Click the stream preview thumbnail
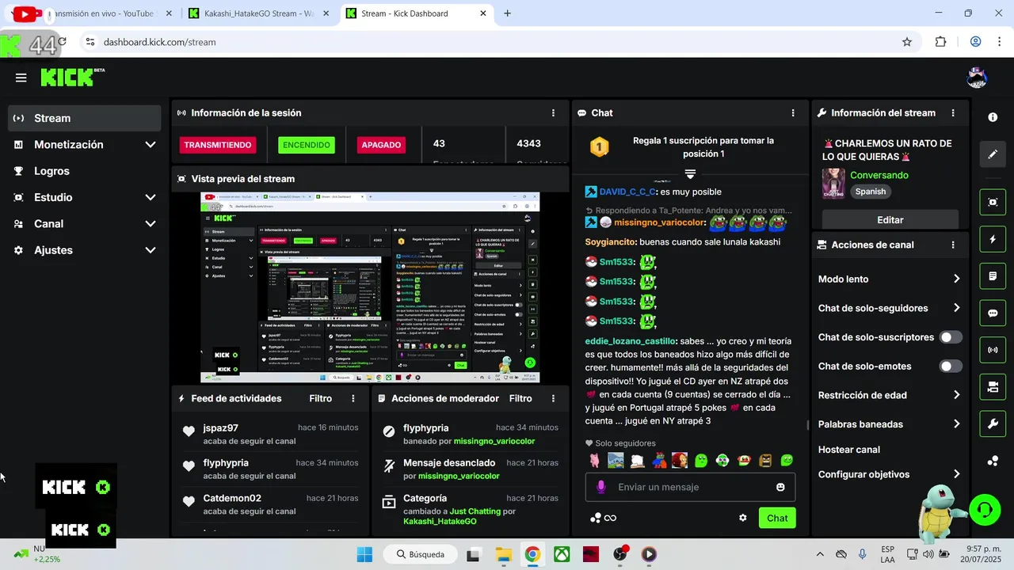The image size is (1014, 570). pyautogui.click(x=370, y=287)
